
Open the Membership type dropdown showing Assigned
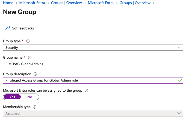[93, 113]
